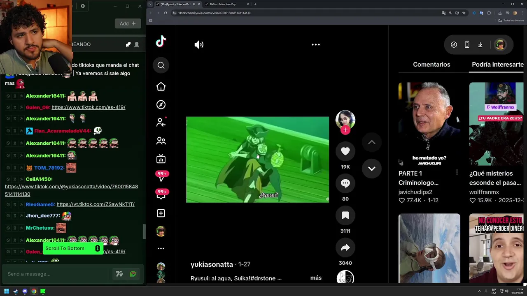This screenshot has height=296, width=527.
Task: Open the chat users list icon
Action: coord(137,44)
